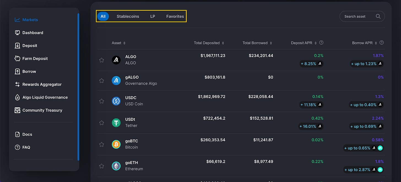Switch to the Stablecoins tab
This screenshot has width=401, height=182.
click(128, 16)
